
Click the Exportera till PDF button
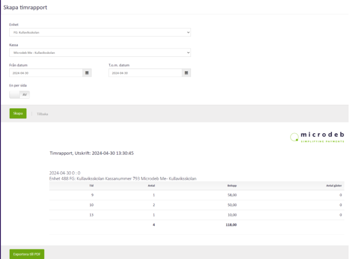[27, 254]
